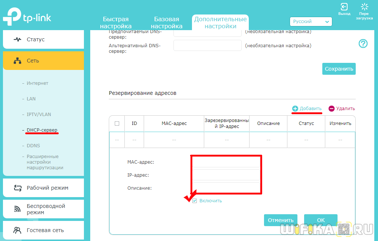Click the reboot (Перезагрузка) icon
Screen dimensions: 378x241
pyautogui.click(x=364, y=7)
